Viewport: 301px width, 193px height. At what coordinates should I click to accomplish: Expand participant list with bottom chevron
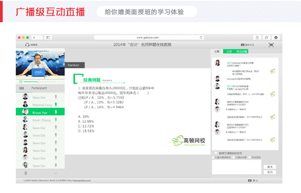click(56, 173)
